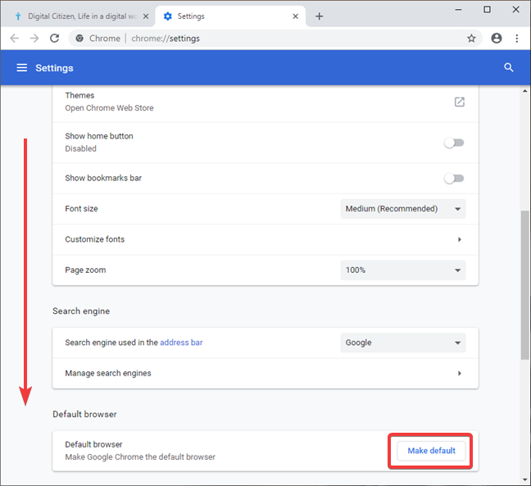Click the Search engine section heading
The width and height of the screenshot is (531, 486).
[x=81, y=311]
